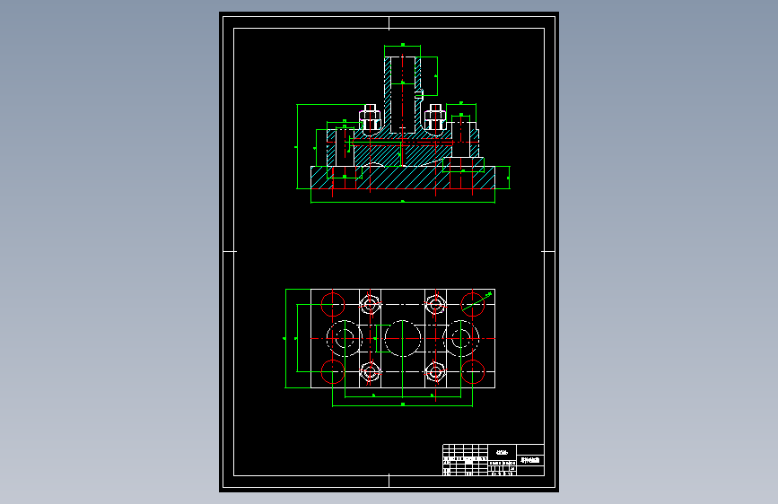This screenshot has width=778, height=504.
Task: Pick the upper-left hex nut in the plan view
Action: click(370, 304)
